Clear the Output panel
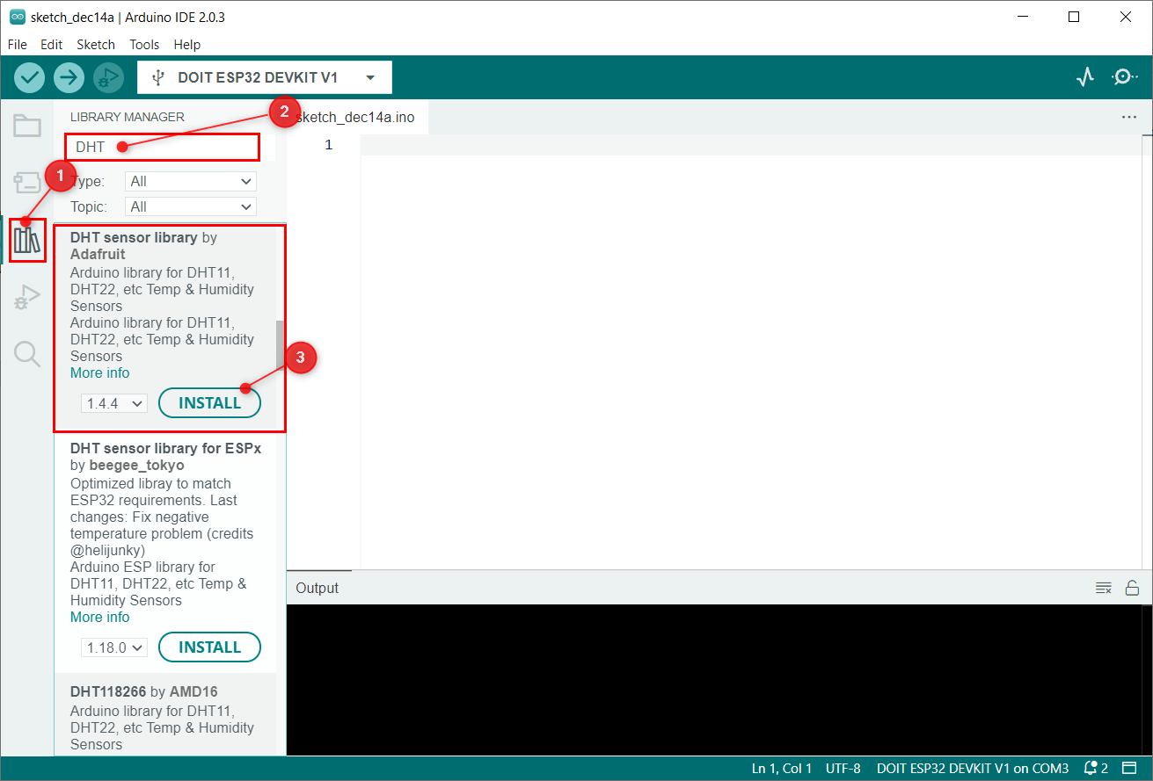The height and width of the screenshot is (781, 1153). [x=1104, y=588]
